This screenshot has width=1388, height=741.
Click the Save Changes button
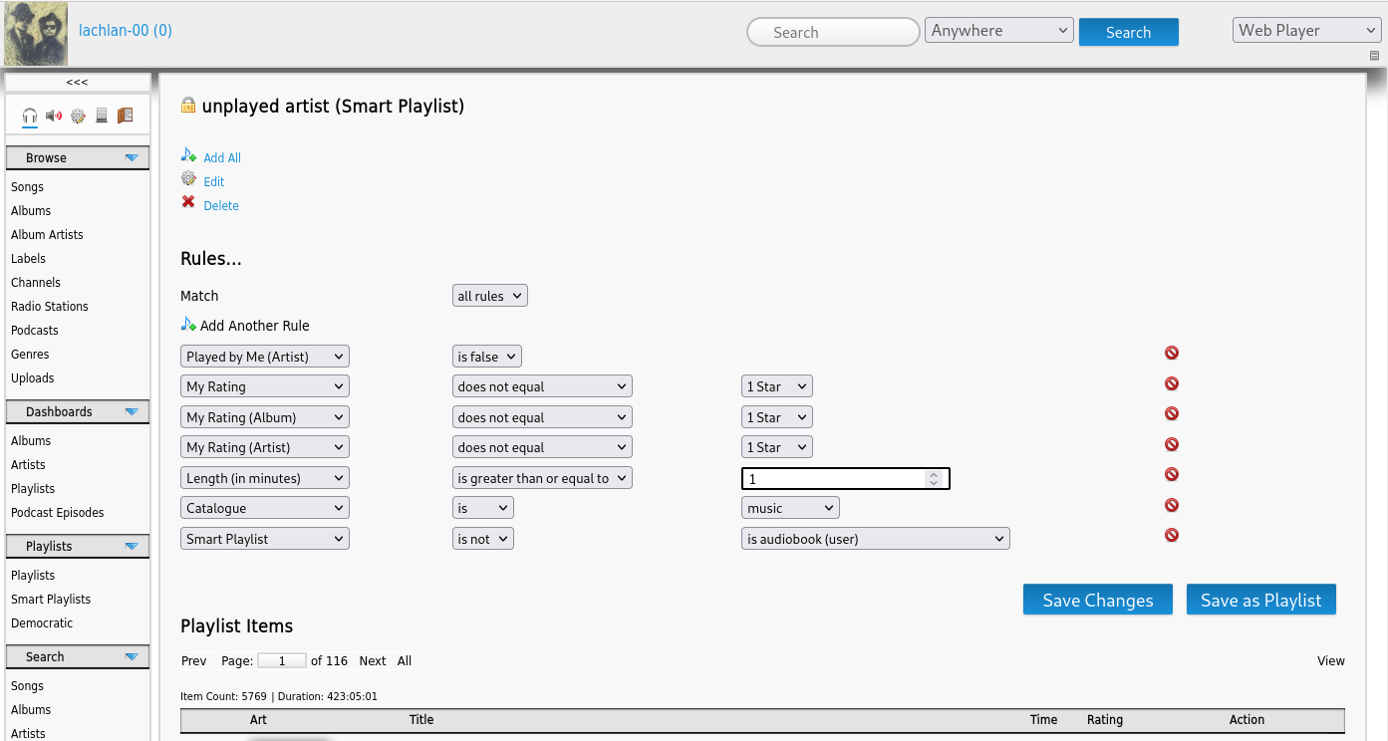(1097, 600)
